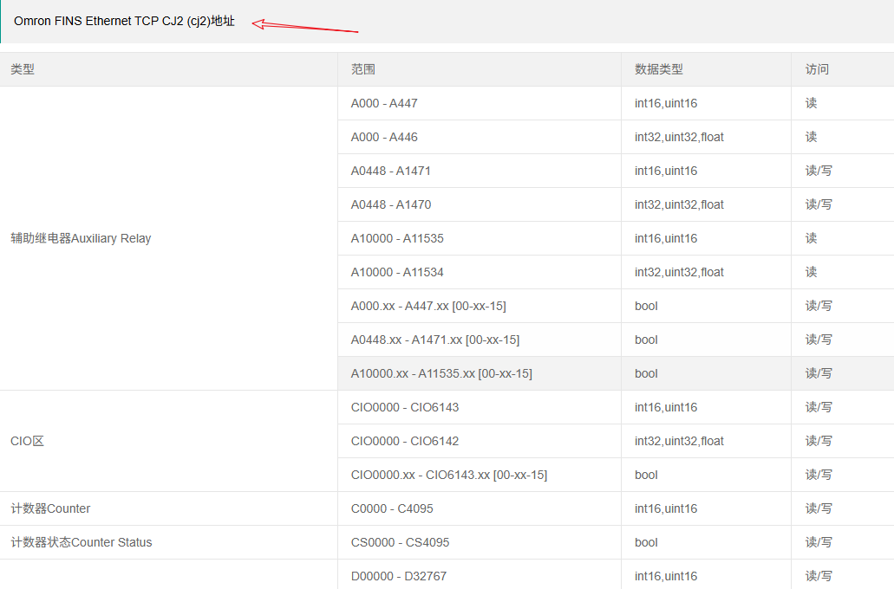The width and height of the screenshot is (894, 589).
Task: Click '读' access in the A000 - A446 row
Action: coord(812,137)
